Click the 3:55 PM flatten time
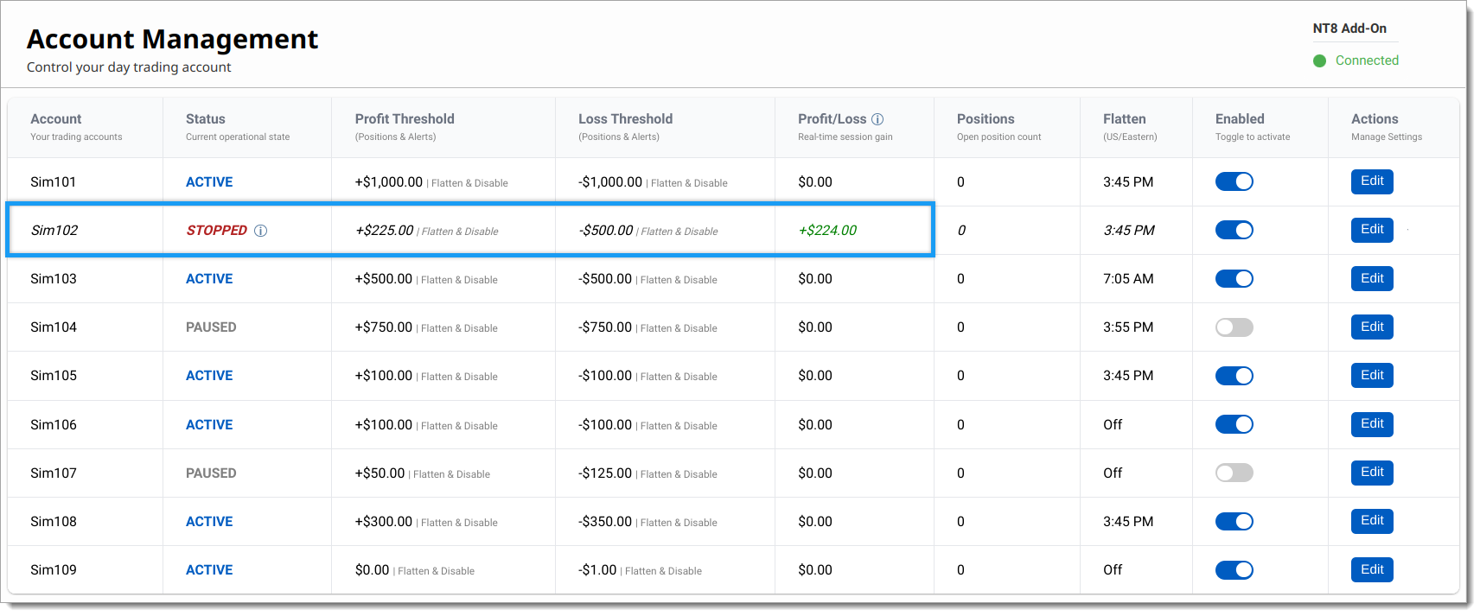 [x=1128, y=327]
